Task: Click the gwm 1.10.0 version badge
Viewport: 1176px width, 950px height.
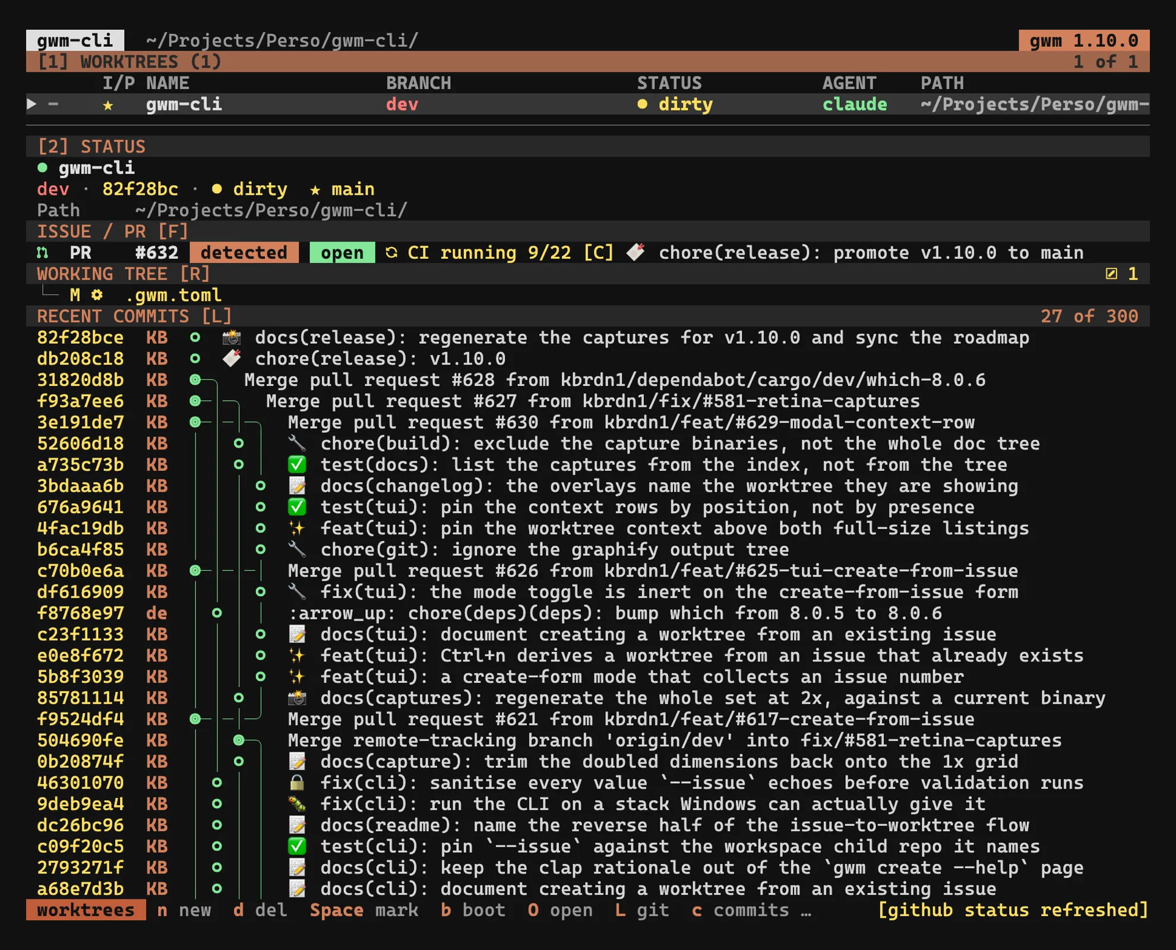Action: (1085, 40)
